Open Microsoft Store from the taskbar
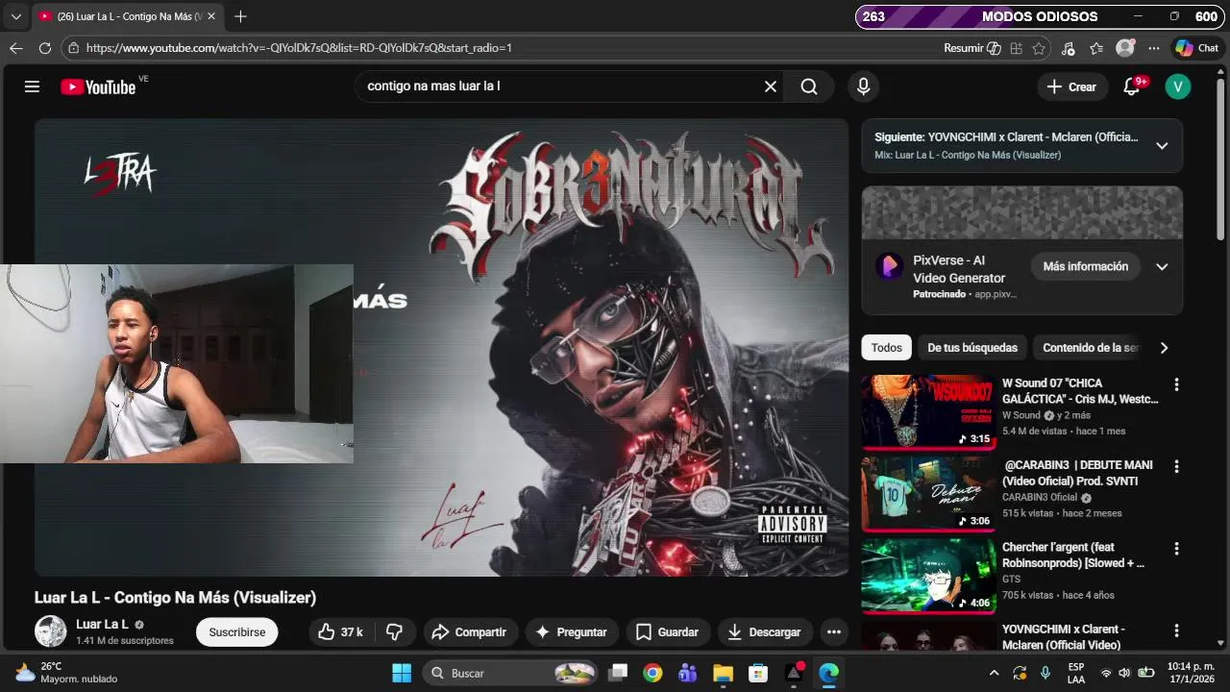This screenshot has height=692, width=1230. click(758, 673)
